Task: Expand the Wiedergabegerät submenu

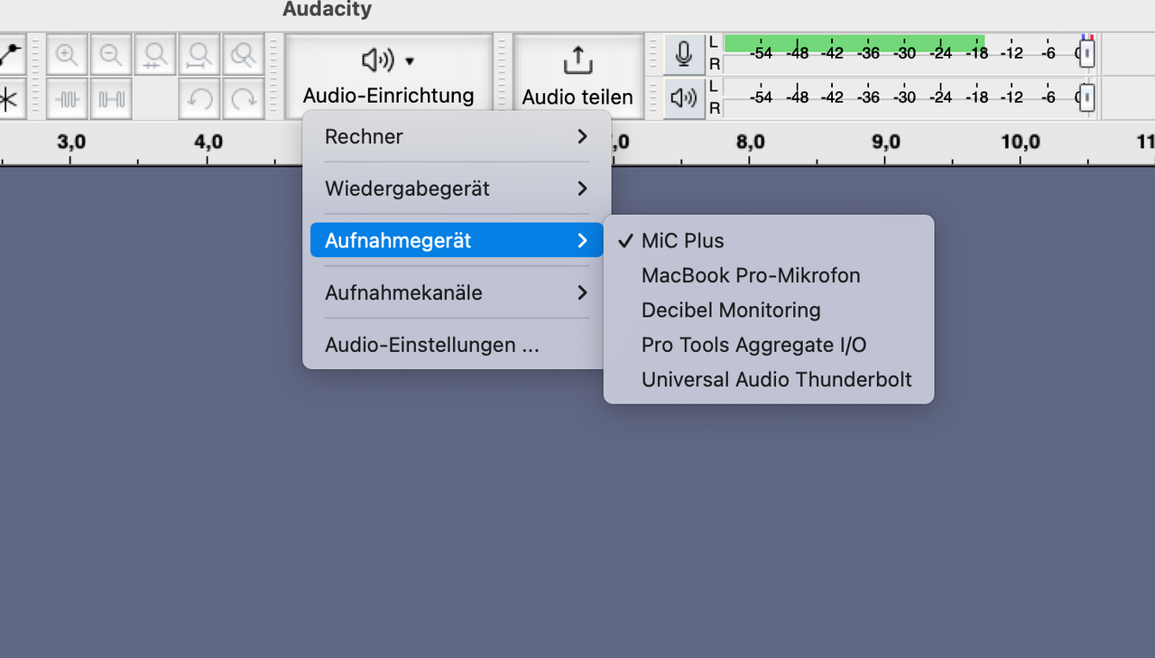Action: click(457, 189)
